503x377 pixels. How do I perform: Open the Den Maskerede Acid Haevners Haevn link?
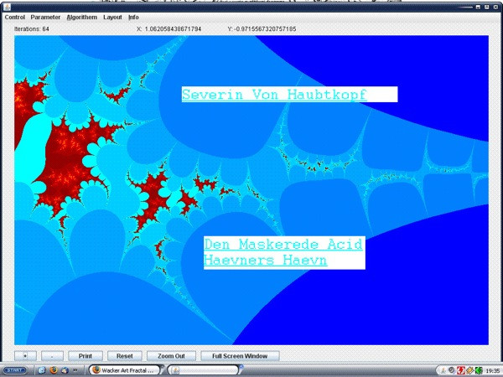(283, 252)
